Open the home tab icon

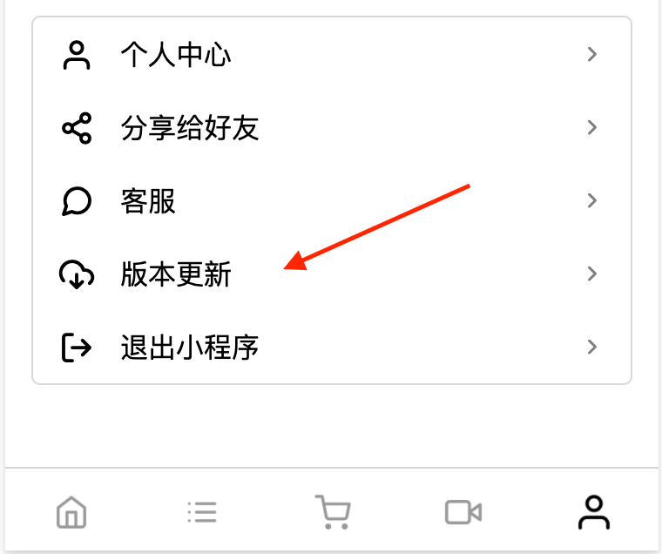pos(71,512)
